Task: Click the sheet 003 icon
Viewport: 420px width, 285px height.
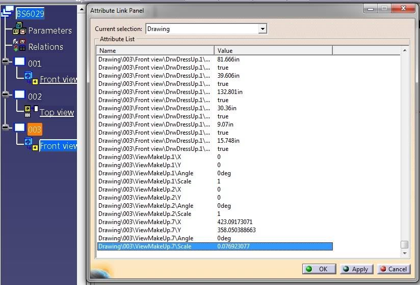Action: (19, 128)
